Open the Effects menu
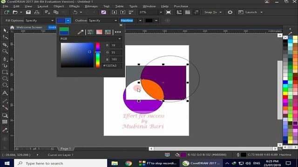Screen dimensions: 298x167 tap(74, 6)
